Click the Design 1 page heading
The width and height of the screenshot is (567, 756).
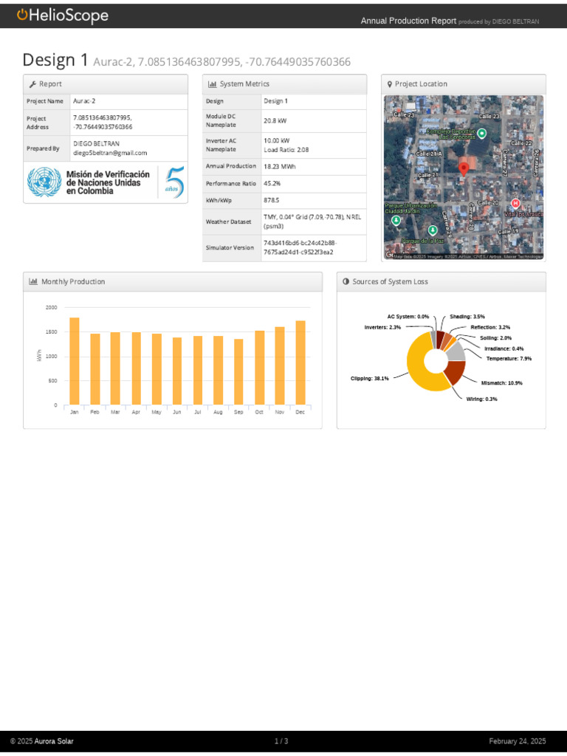tap(55, 60)
